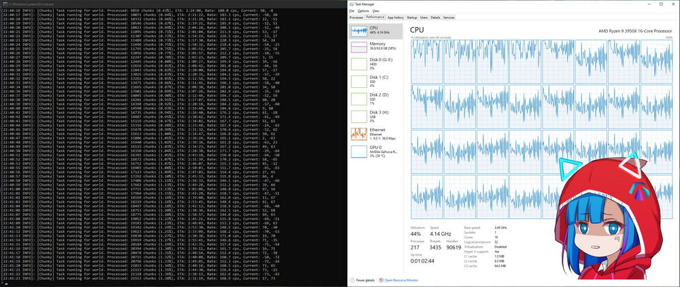Switch to the Processes tab

point(356,17)
